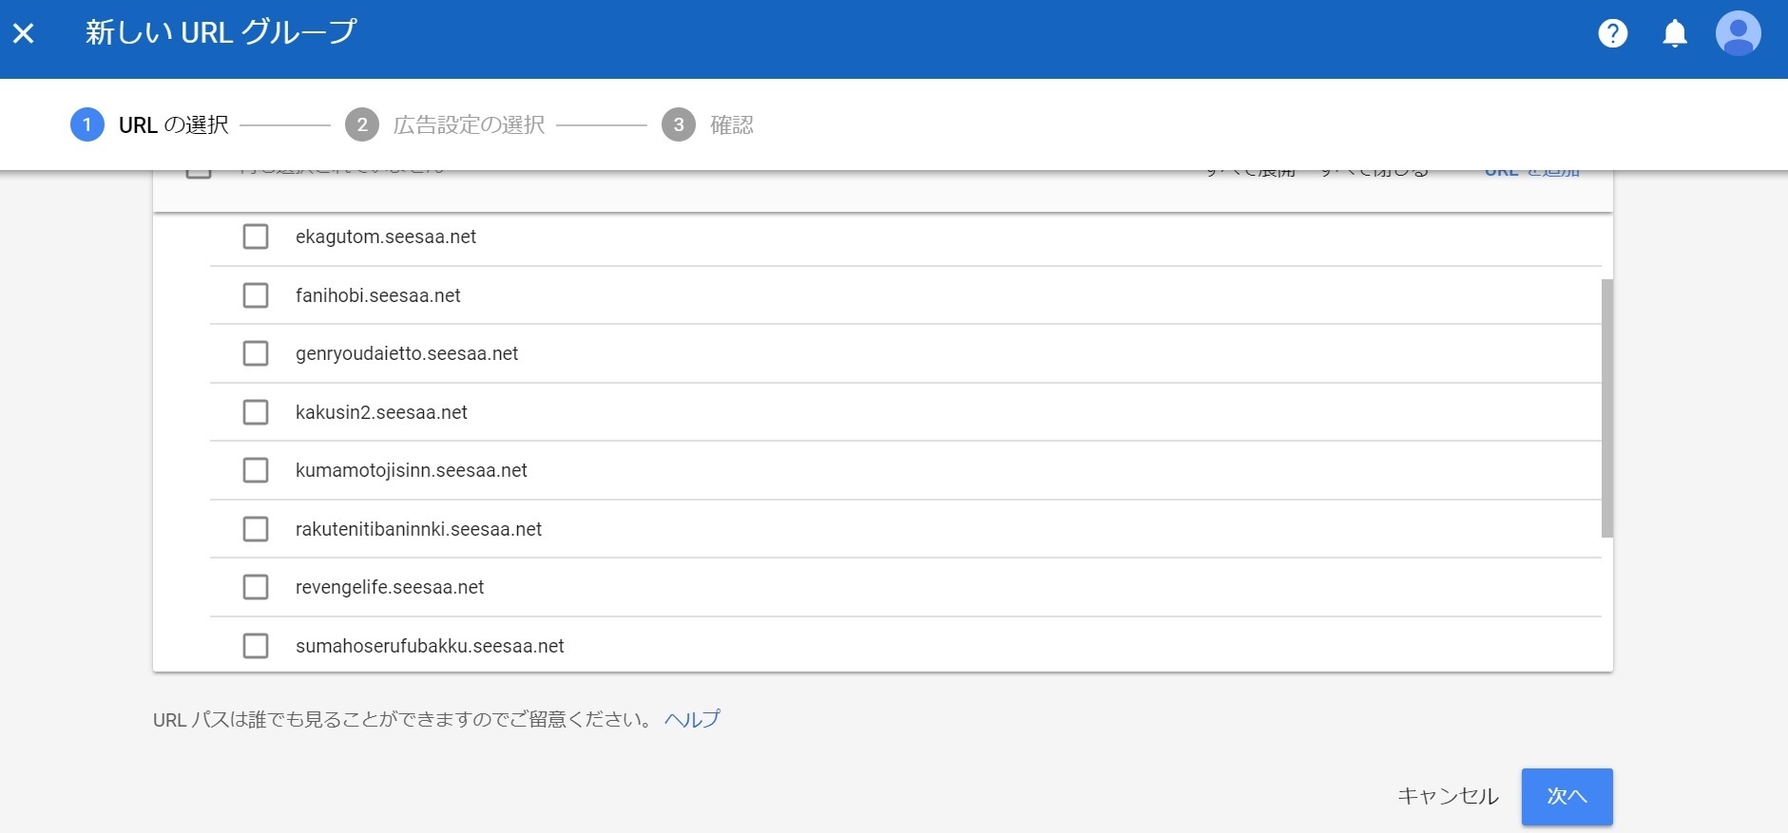Click the sumahoserufubakku.seesaa.net text
The width and height of the screenshot is (1788, 833).
coord(430,646)
